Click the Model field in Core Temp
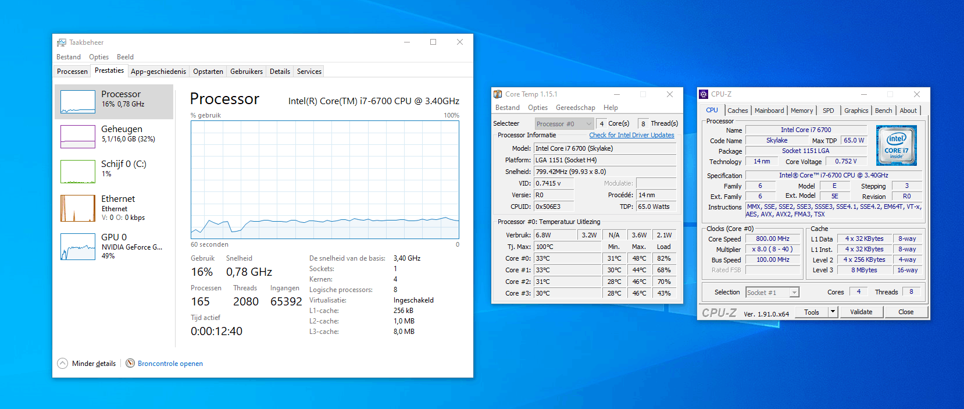 coord(605,148)
